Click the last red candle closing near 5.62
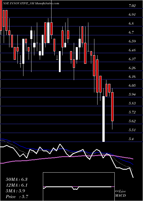This screenshot has width=143, height=201. (x=112, y=107)
